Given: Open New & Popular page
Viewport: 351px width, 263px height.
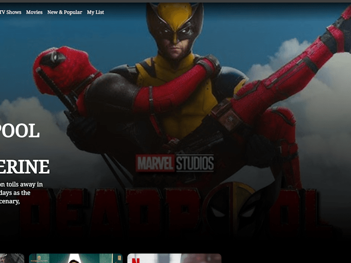Looking at the screenshot, I should click(64, 12).
